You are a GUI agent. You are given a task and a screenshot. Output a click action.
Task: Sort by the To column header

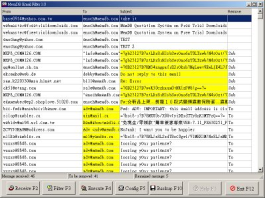(x=101, y=12)
